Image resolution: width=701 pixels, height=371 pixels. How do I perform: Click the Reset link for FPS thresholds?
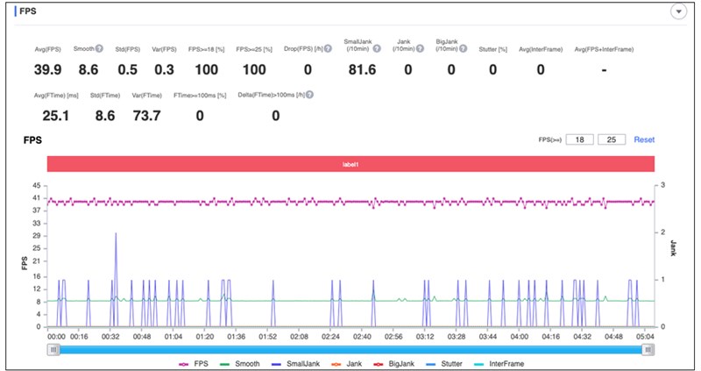pos(644,139)
